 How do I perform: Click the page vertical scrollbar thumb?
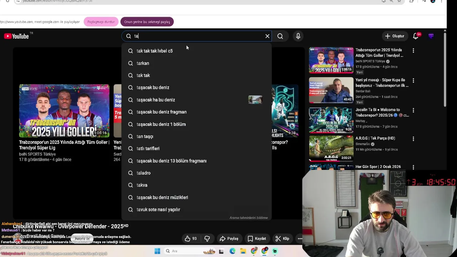click(x=445, y=70)
